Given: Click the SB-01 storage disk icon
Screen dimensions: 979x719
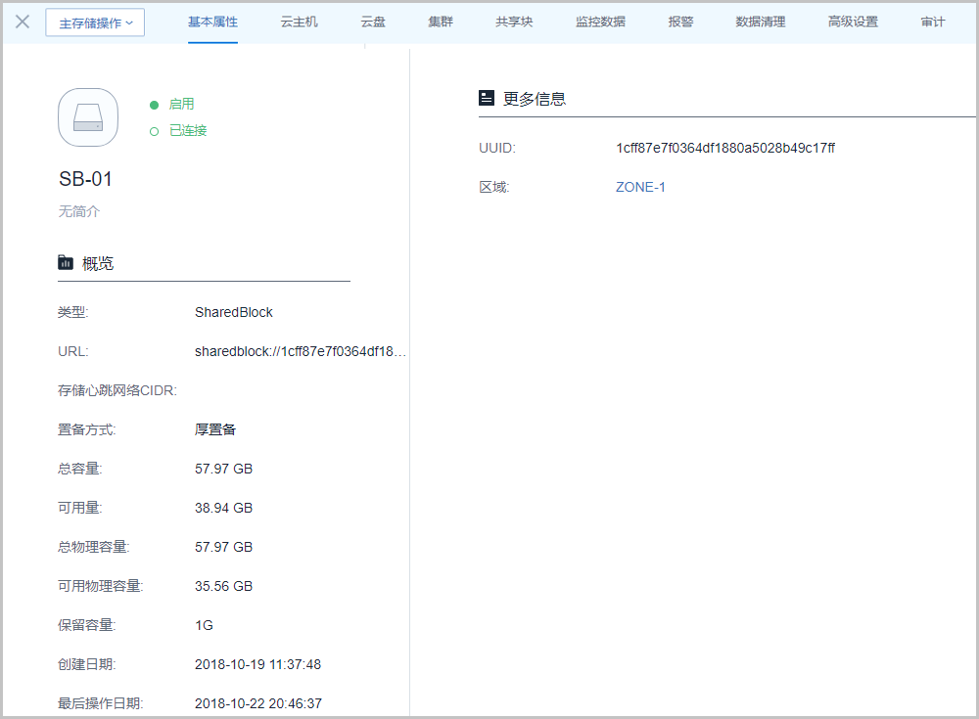Looking at the screenshot, I should [88, 117].
